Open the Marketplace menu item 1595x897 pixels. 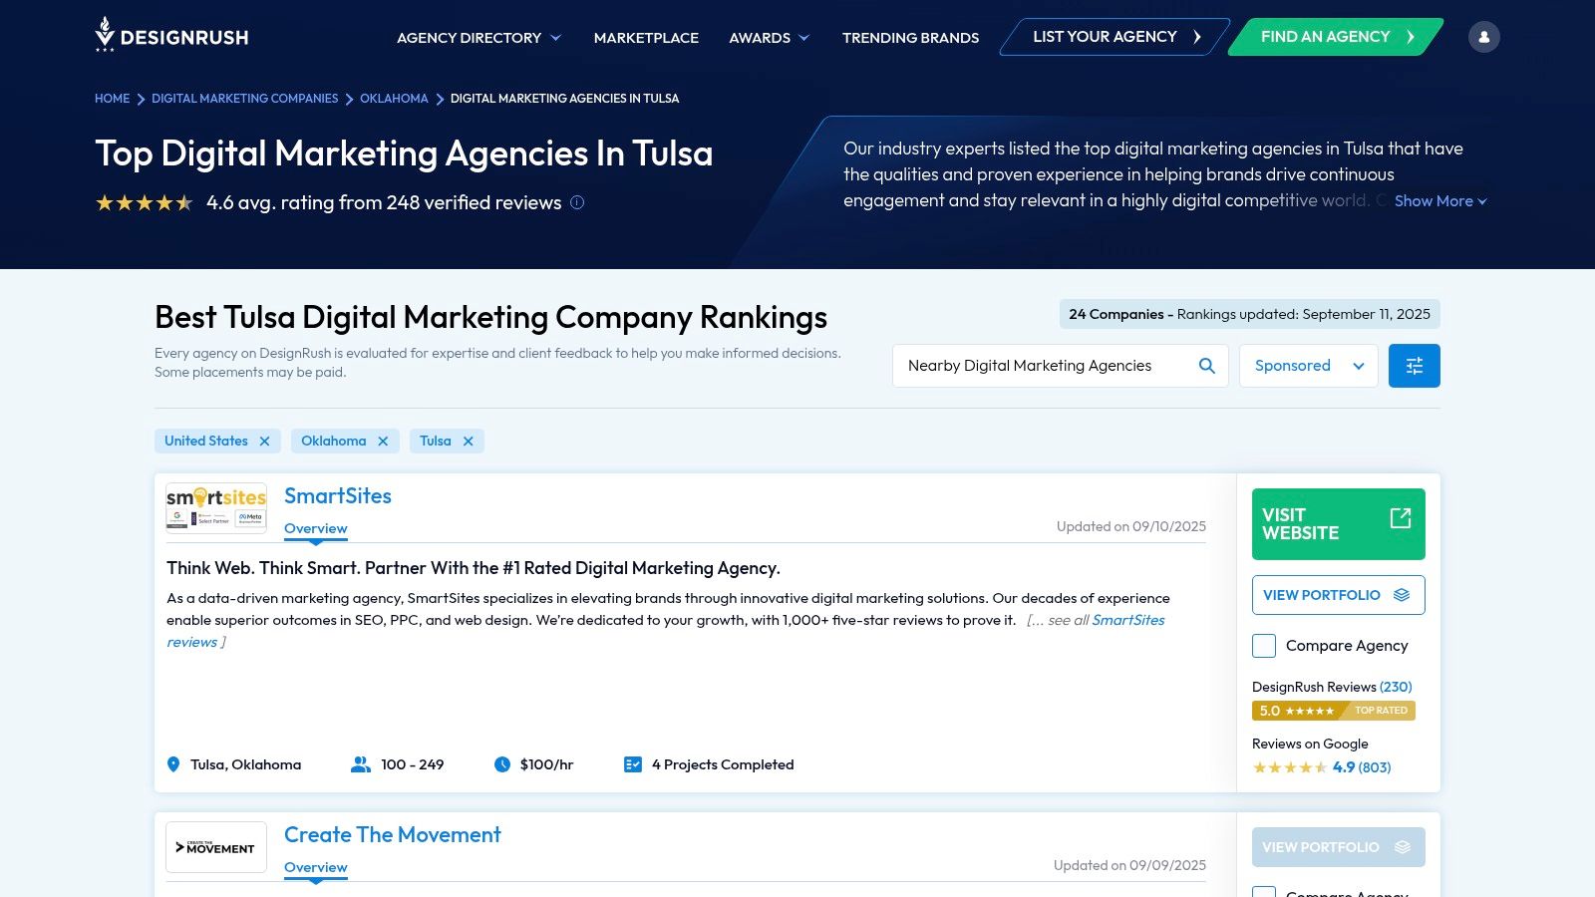646,38
